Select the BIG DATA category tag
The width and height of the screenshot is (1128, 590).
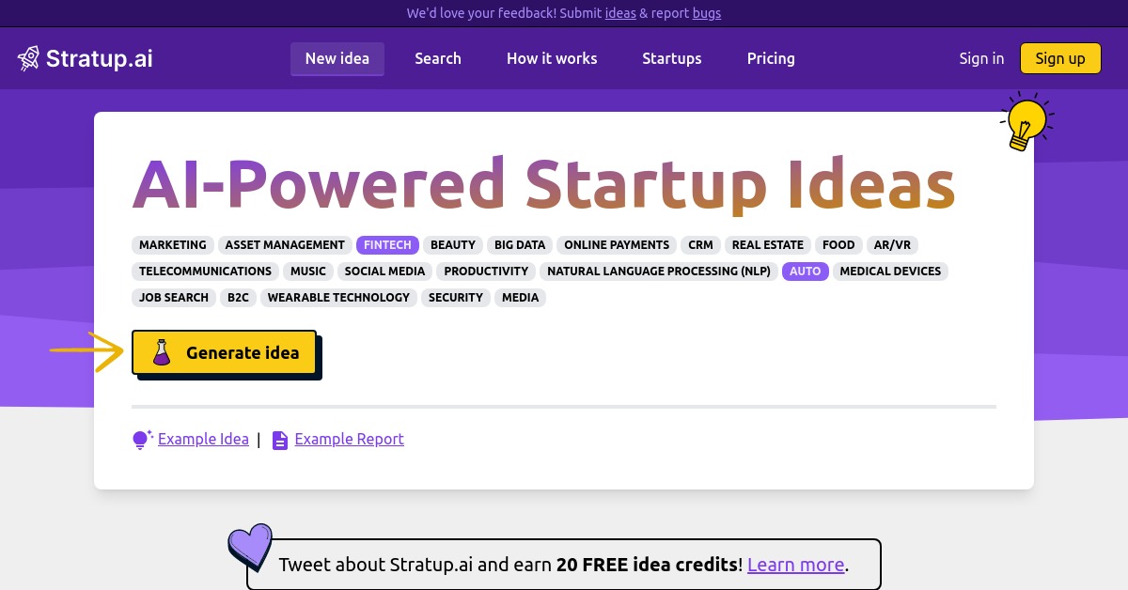[x=520, y=244]
